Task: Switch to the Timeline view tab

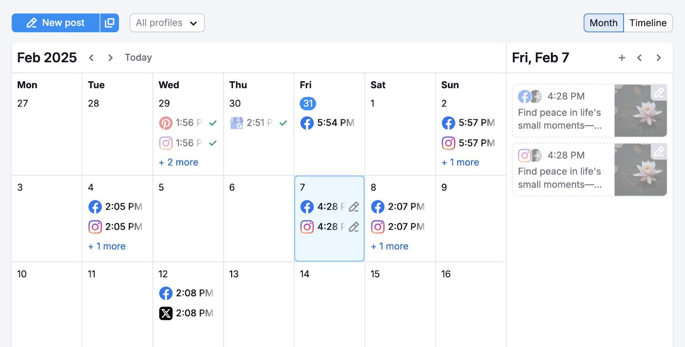Action: (648, 23)
